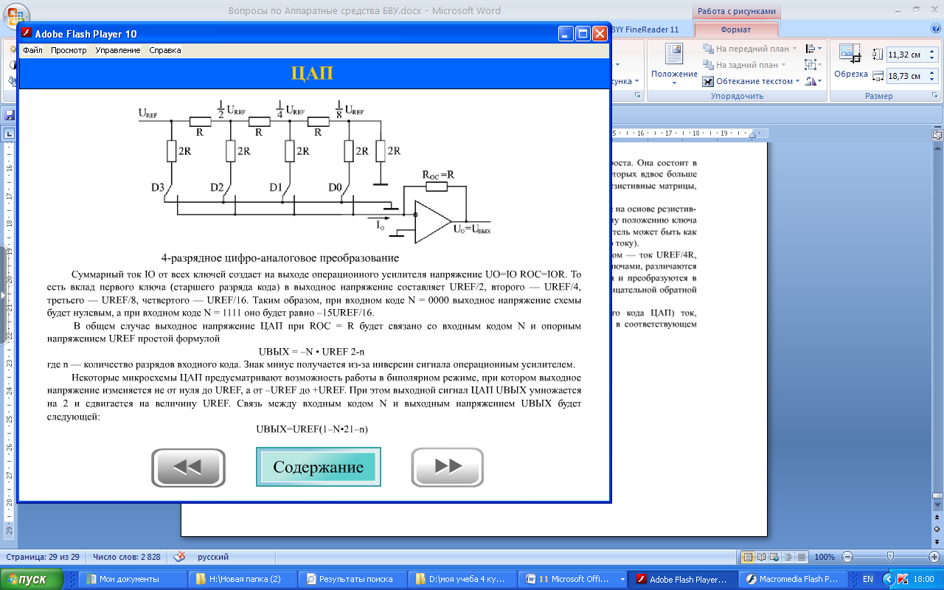Click the tab selector at ruler corner
Viewport: 944px width, 590px height.
[10, 133]
